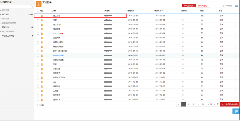The height and width of the screenshot is (121, 240).
Task: Click the 关联 column header
Action: point(202,11)
